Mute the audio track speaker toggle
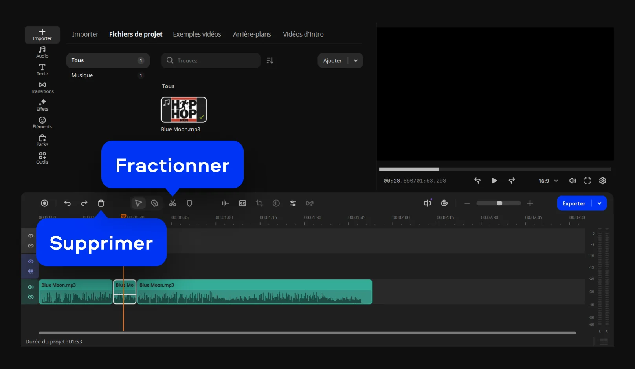Screen dimensions: 635x369 click(31, 287)
